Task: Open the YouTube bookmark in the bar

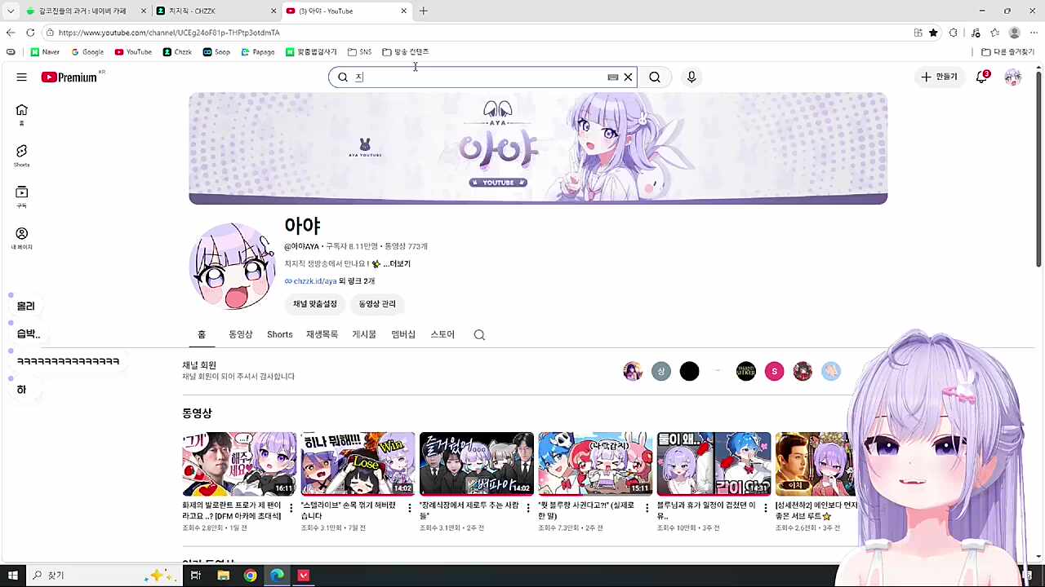Action: (x=133, y=51)
